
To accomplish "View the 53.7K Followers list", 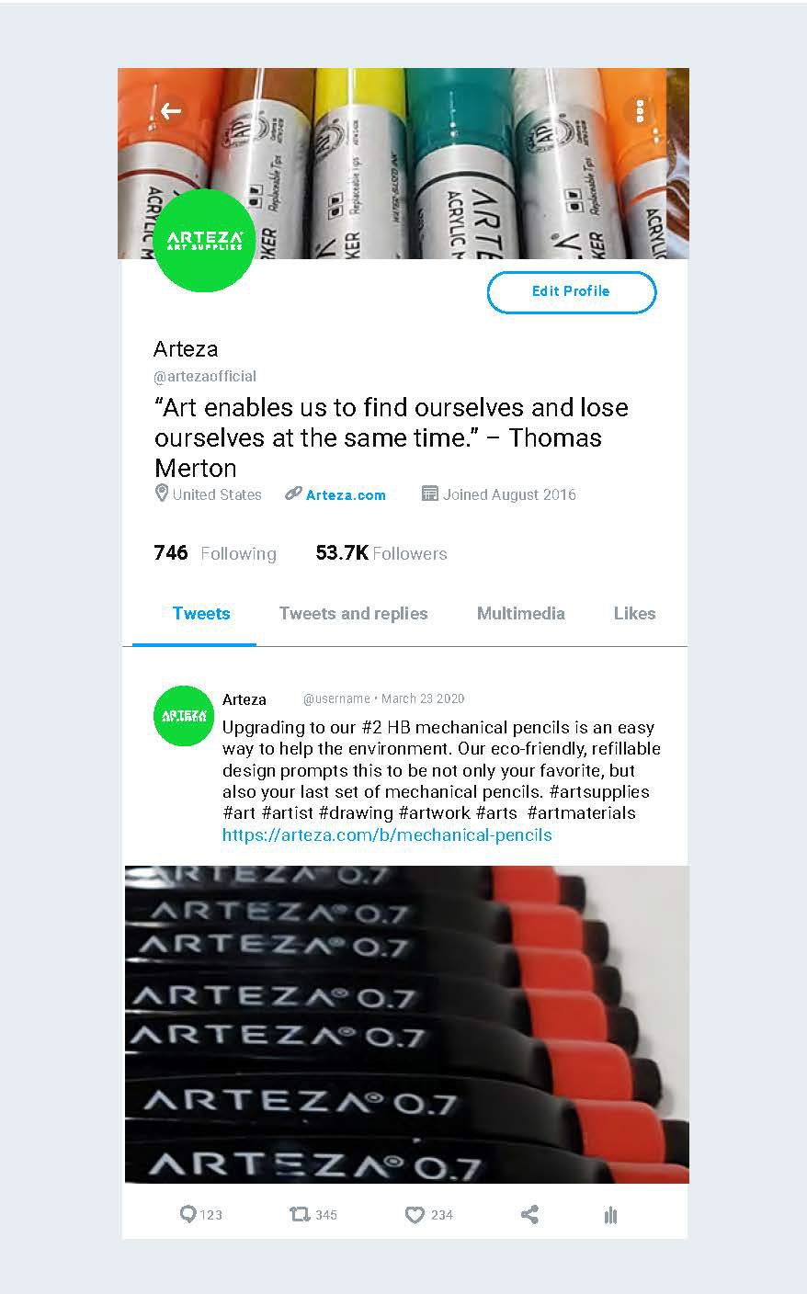I will pos(381,553).
